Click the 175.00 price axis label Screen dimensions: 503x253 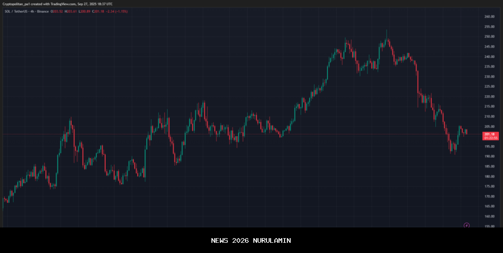[x=489, y=187]
